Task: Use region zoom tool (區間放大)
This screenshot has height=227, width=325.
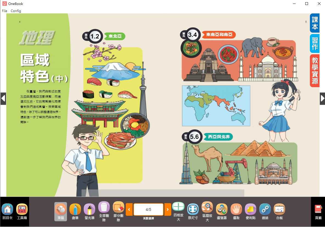Action: 207,211
